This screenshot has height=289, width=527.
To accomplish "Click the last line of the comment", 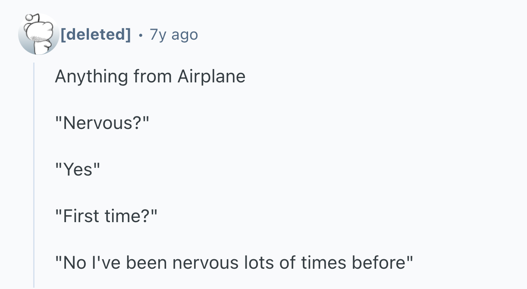I will pyautogui.click(x=234, y=262).
